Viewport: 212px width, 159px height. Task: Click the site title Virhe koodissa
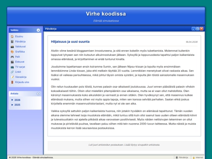coord(106,14)
